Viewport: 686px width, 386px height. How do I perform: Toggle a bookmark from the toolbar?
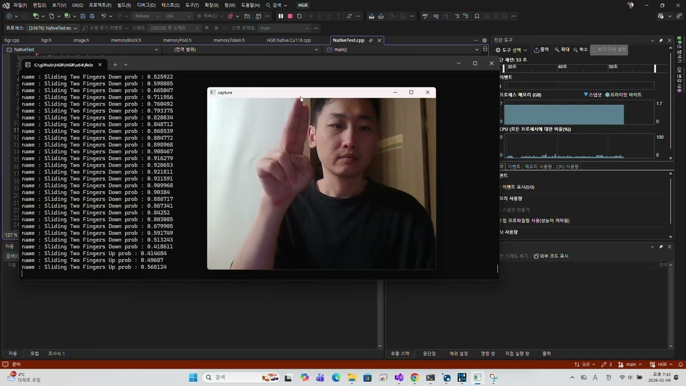pyautogui.click(x=477, y=16)
